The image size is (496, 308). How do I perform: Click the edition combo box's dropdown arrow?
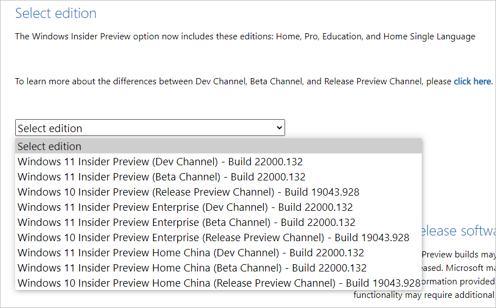[279, 128]
